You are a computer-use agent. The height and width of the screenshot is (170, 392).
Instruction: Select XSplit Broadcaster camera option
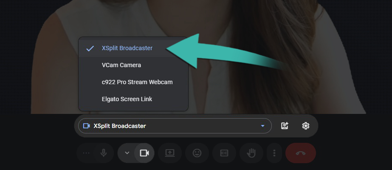(133, 48)
